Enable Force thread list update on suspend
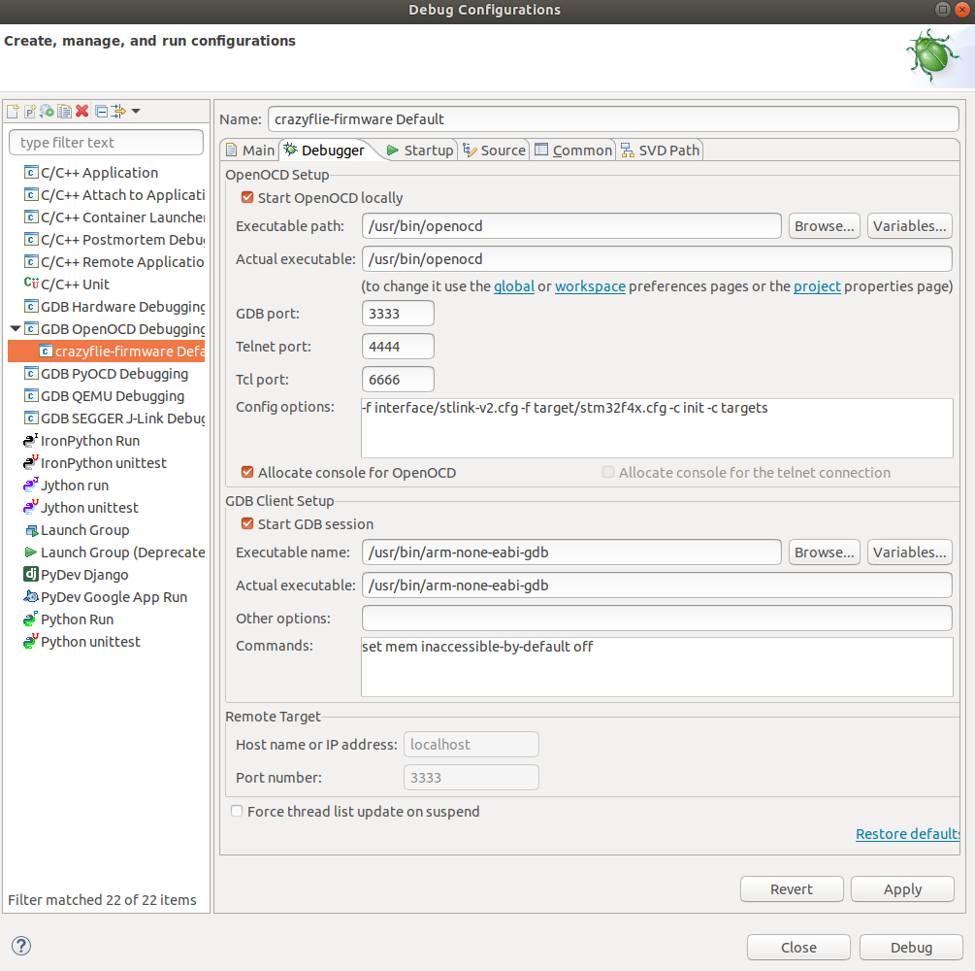 [x=236, y=811]
